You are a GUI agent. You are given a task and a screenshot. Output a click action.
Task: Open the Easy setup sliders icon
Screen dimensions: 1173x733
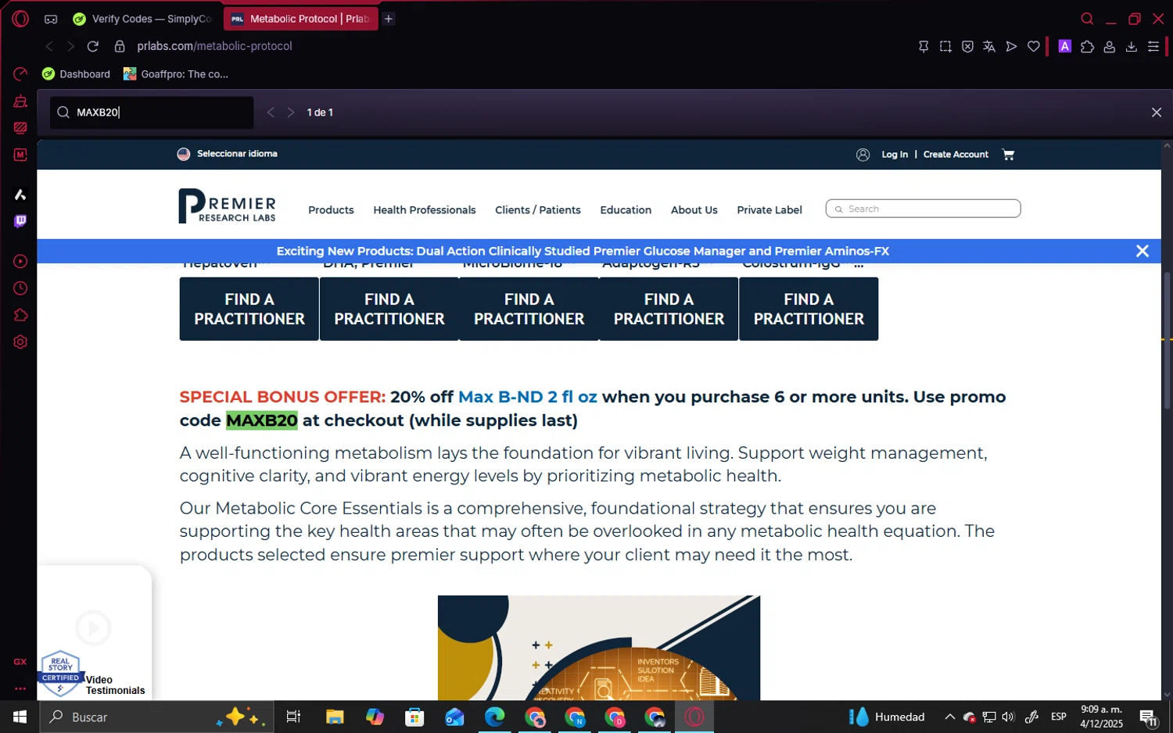coord(1153,47)
